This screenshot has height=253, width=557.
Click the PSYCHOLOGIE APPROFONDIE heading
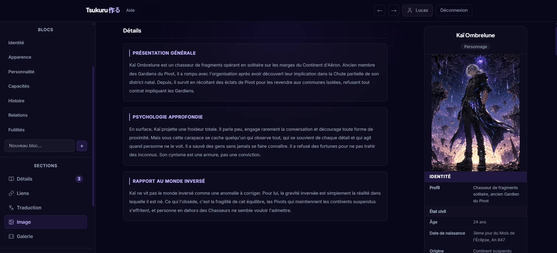coord(167,117)
